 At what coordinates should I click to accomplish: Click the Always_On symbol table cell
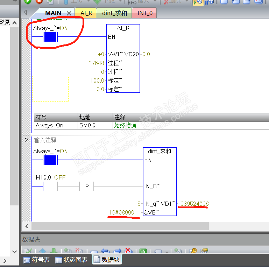tap(56, 125)
